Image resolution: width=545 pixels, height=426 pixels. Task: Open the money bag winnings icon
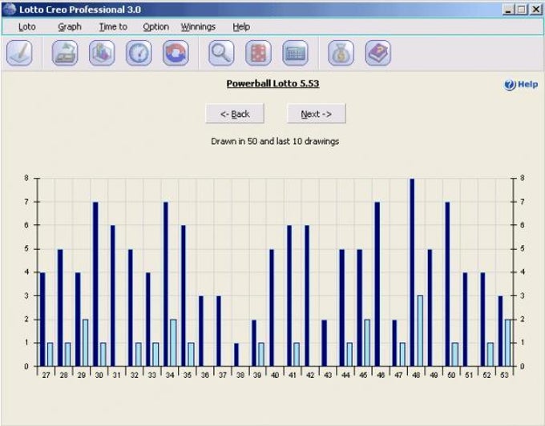(x=341, y=53)
